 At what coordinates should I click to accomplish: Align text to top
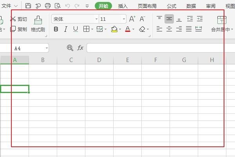coord(159,19)
